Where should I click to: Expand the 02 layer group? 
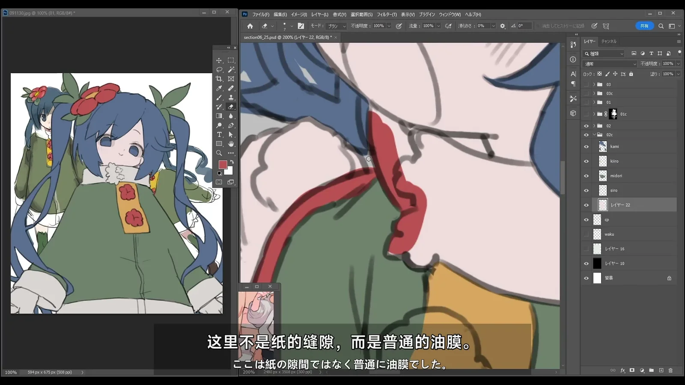coord(594,126)
